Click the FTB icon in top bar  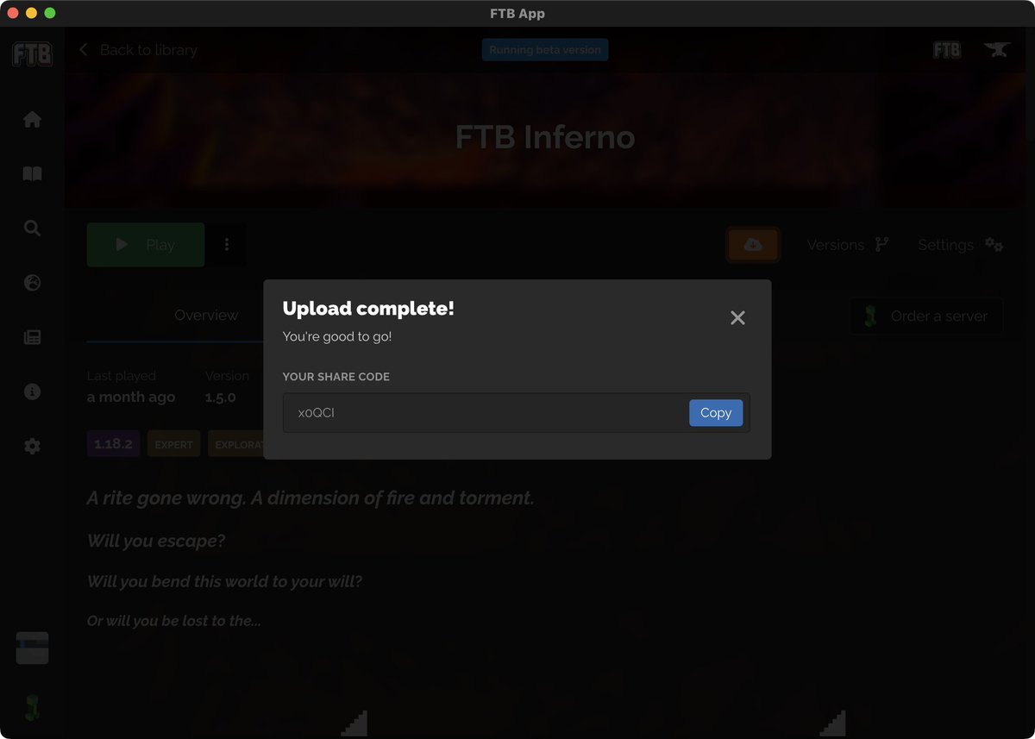[947, 50]
